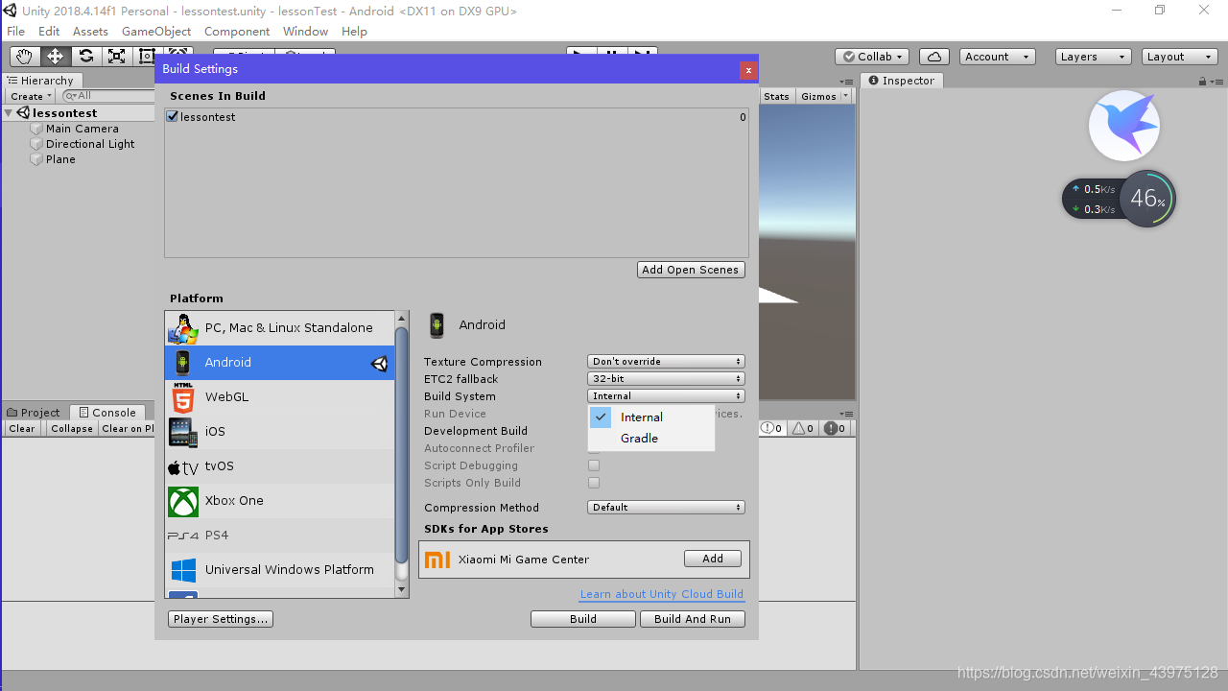1228x691 pixels.
Task: Click the 46% memory usage widget
Action: click(1147, 199)
